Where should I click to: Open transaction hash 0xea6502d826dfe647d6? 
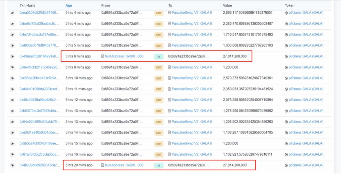pos(39,13)
